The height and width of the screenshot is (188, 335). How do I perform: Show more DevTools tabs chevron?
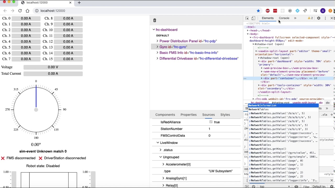click(295, 18)
